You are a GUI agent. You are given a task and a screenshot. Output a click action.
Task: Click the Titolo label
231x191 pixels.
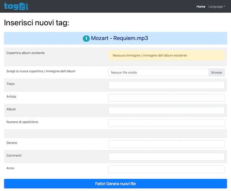[11, 84]
